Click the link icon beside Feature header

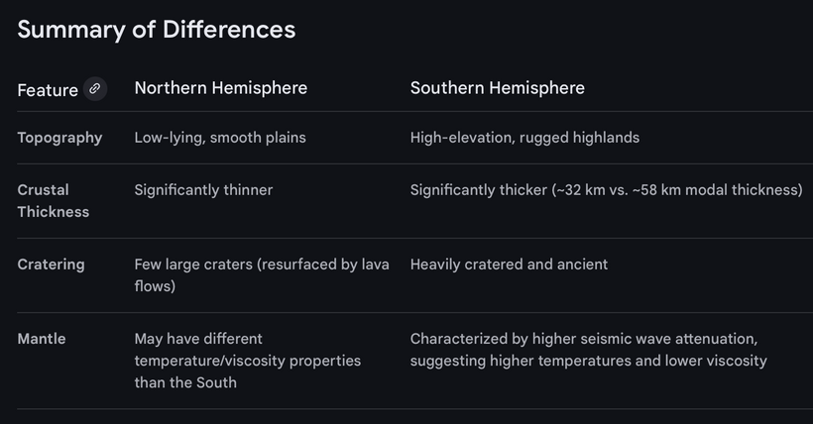pyautogui.click(x=95, y=89)
